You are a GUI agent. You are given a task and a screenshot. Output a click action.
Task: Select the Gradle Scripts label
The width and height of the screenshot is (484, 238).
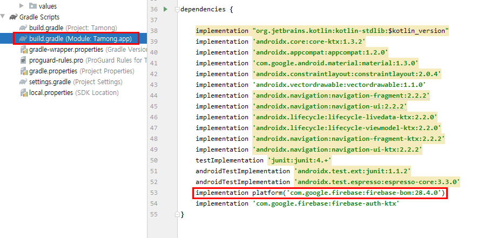(39, 17)
